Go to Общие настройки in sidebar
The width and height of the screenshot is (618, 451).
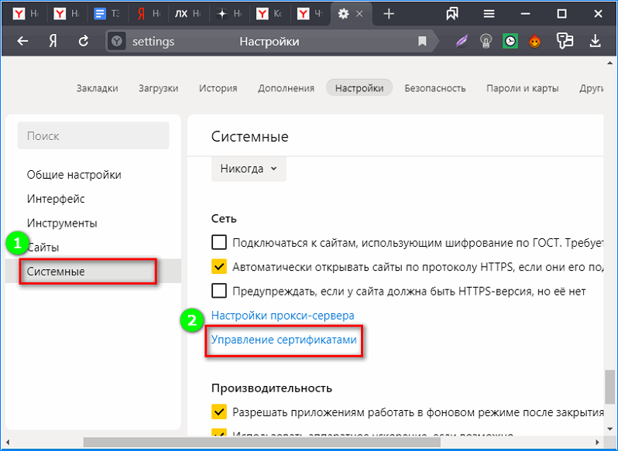click(x=74, y=175)
